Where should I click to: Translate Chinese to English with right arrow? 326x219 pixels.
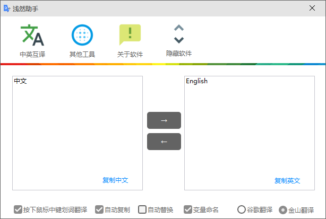point(164,120)
